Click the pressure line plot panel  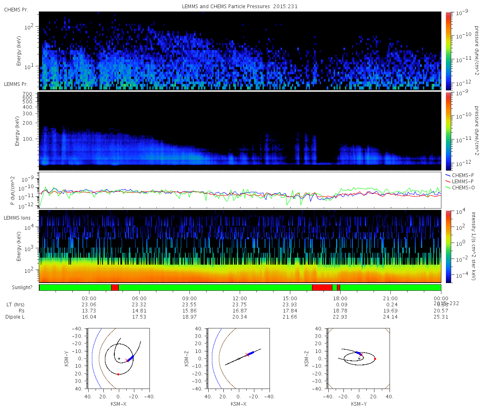[x=240, y=190]
